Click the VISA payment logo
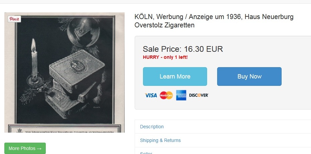The height and width of the screenshot is (154, 311). pyautogui.click(x=151, y=95)
